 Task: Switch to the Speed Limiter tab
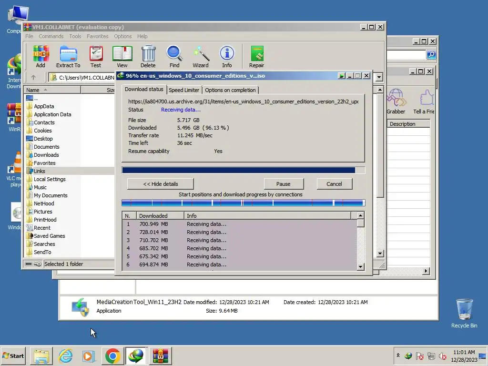[x=184, y=90]
